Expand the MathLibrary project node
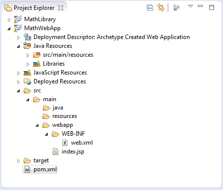This screenshot has height=190, width=223. (x=9, y=20)
